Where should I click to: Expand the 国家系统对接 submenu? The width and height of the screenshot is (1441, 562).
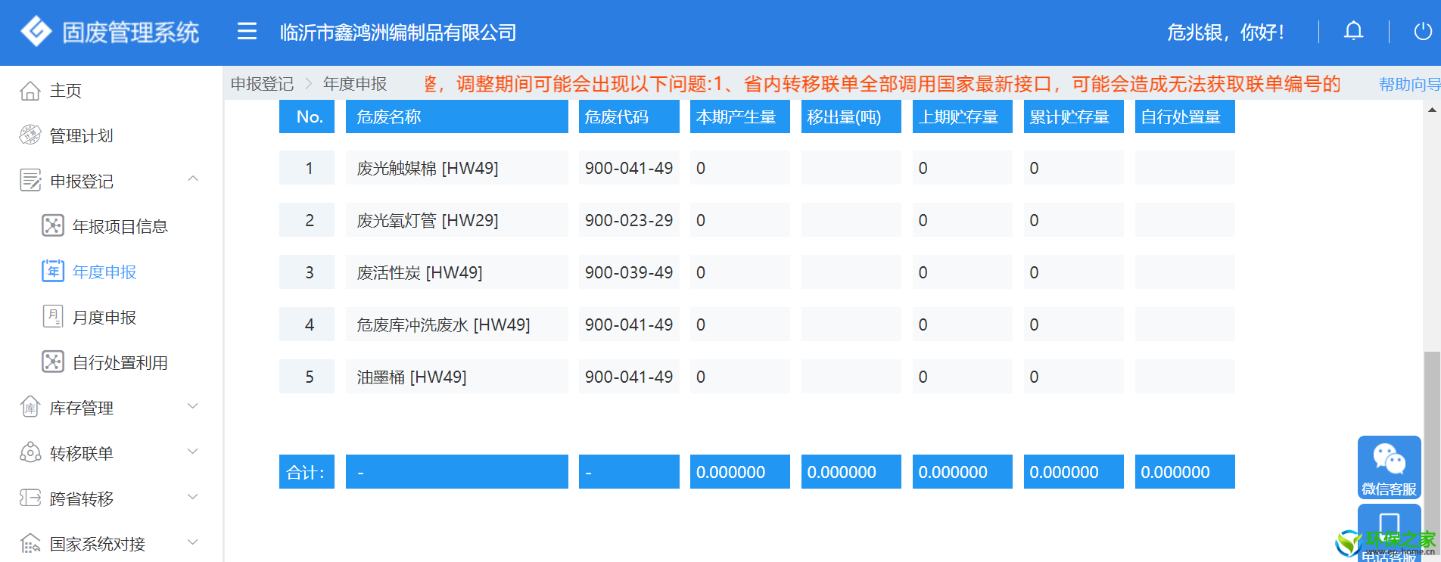(x=193, y=542)
